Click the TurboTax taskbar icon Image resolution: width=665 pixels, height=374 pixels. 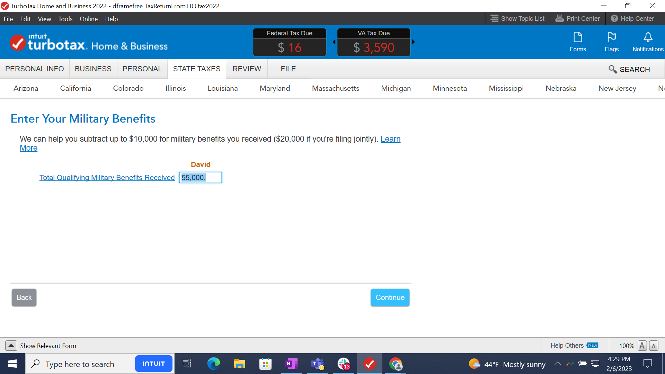coord(370,364)
